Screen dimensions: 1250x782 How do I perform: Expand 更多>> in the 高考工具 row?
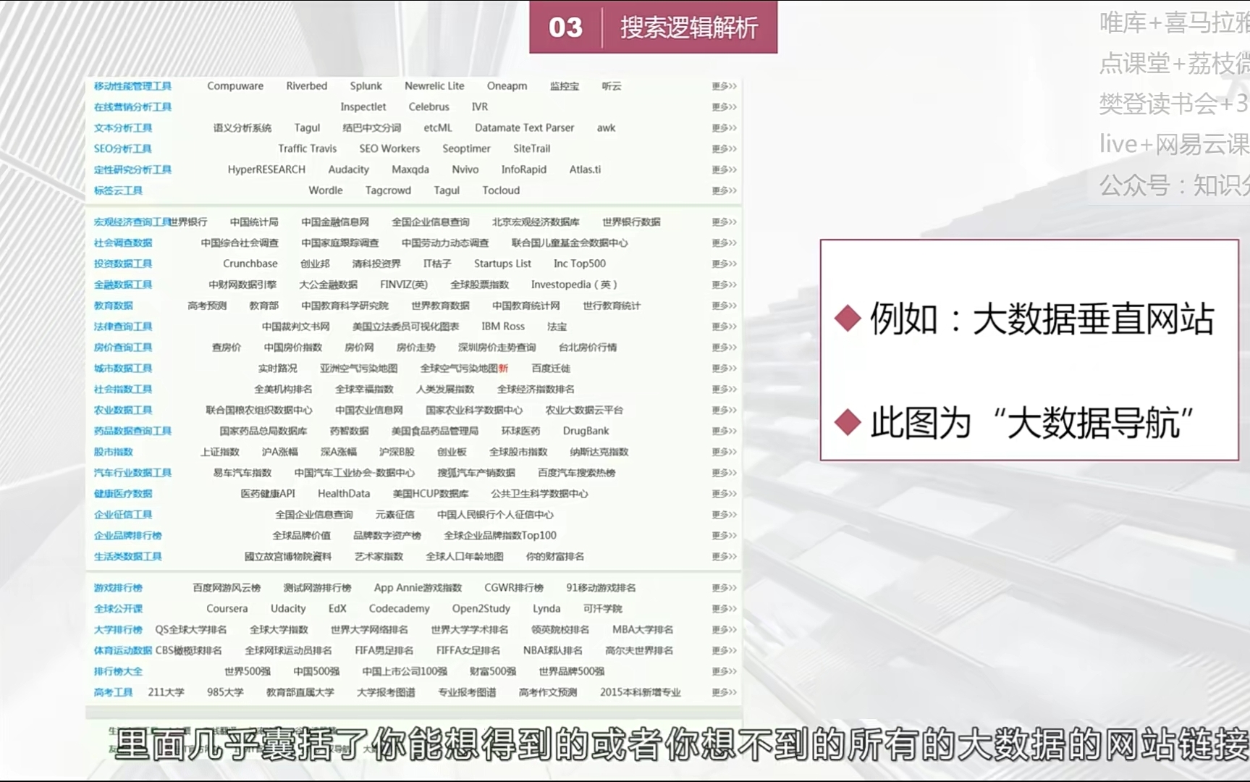pyautogui.click(x=723, y=693)
